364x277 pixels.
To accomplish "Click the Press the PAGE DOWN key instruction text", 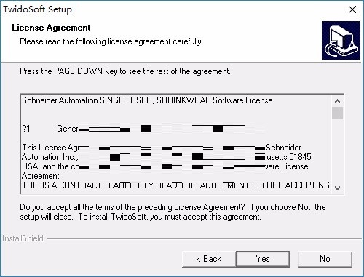I will pos(125,71).
